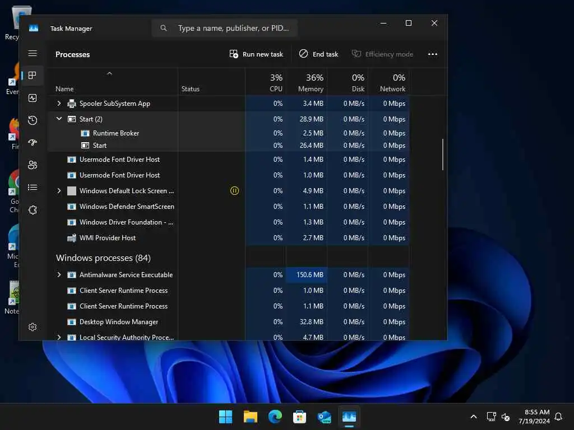Sort by Name column header

(113, 82)
